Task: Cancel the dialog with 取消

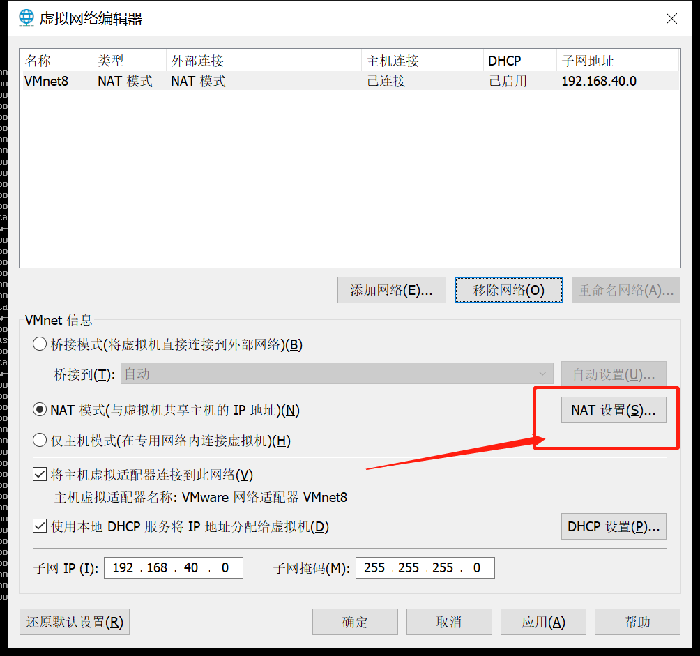Action: 448,621
